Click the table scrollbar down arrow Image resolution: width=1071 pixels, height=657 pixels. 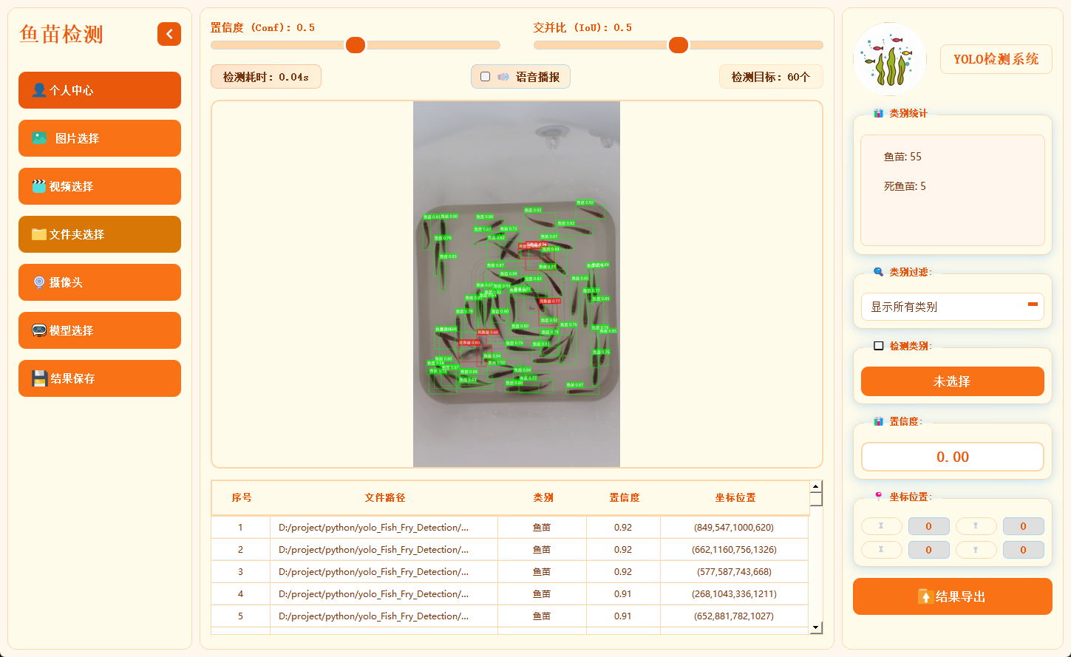[816, 627]
